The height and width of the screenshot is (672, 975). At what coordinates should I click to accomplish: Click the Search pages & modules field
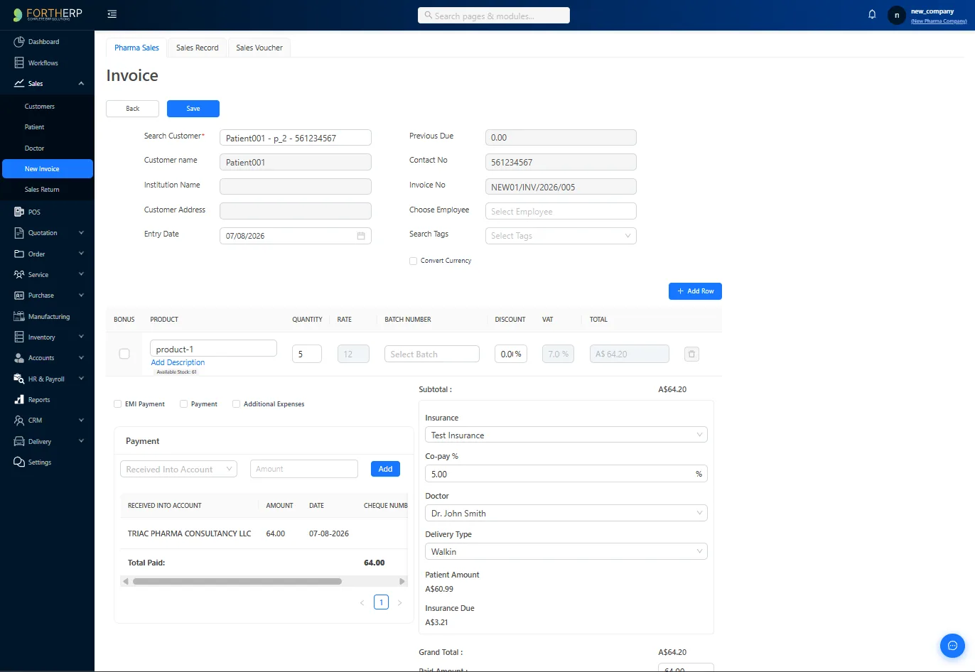point(494,15)
